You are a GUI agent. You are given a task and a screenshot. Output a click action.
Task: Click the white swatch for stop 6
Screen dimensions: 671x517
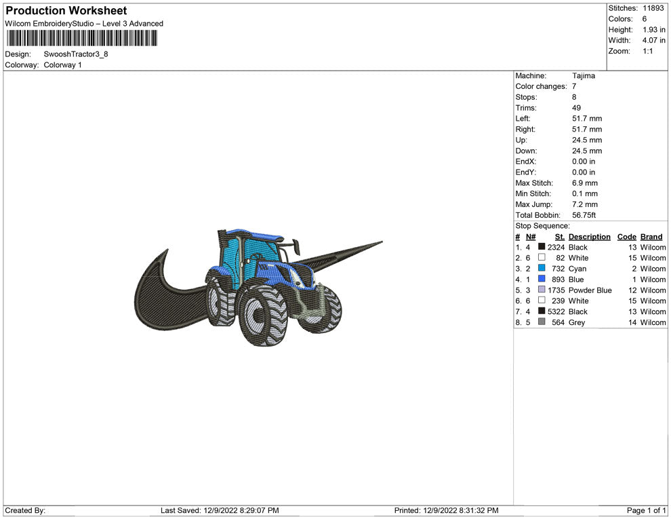click(542, 301)
